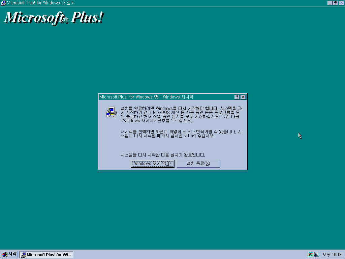This screenshot has height=259, width=345.
Task: Click the paragraph starting '재시작을 선택하면'
Action: click(181, 134)
